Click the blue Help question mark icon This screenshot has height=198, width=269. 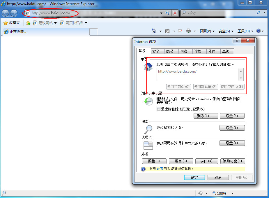pos(259,31)
